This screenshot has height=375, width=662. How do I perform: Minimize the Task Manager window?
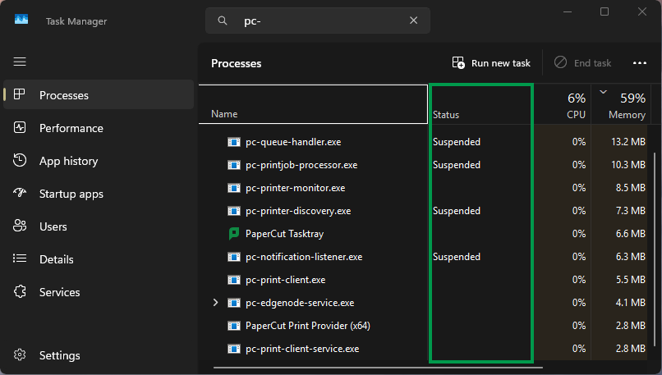click(567, 11)
